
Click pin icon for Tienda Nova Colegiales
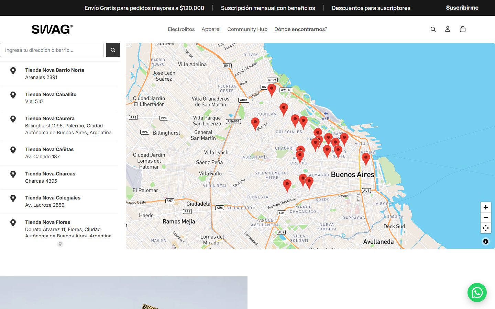point(13,198)
